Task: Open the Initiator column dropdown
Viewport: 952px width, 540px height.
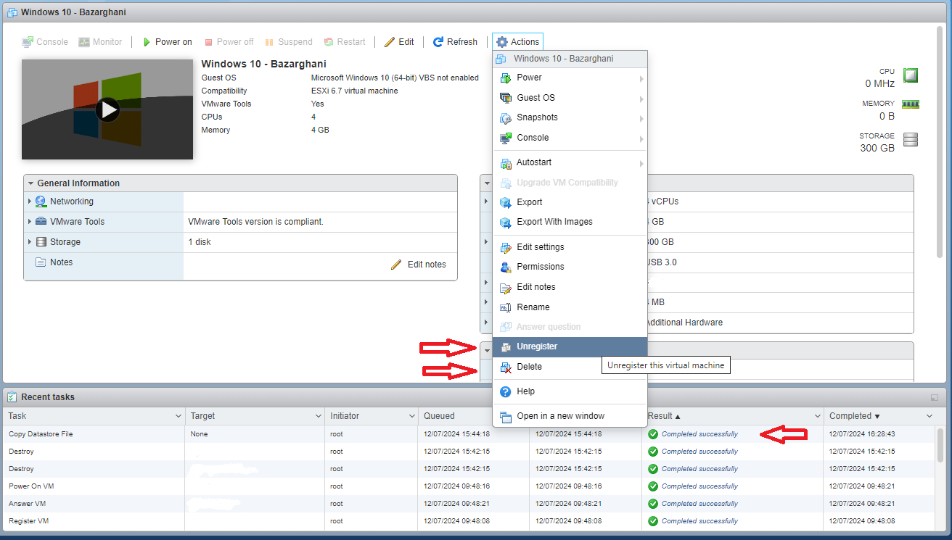Action: point(411,416)
